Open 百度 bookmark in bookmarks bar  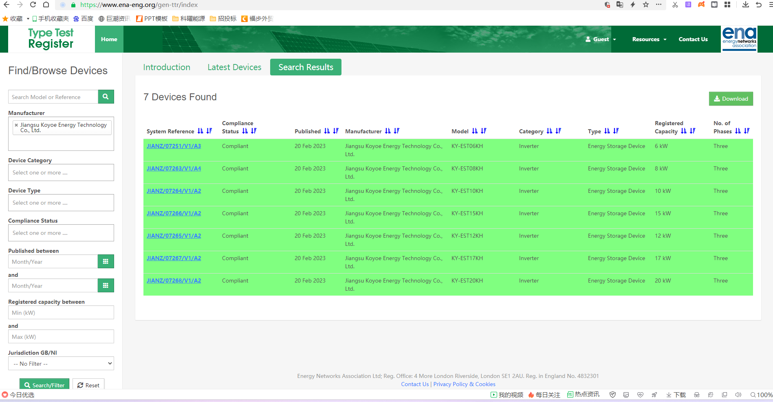[x=84, y=18]
